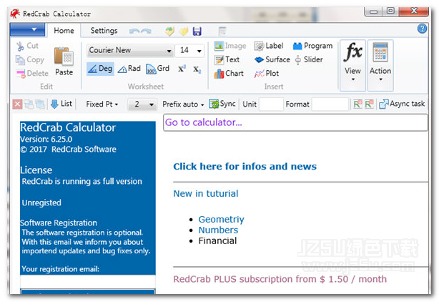The image size is (439, 302).
Task: Switch to the Home tab
Action: click(x=64, y=31)
